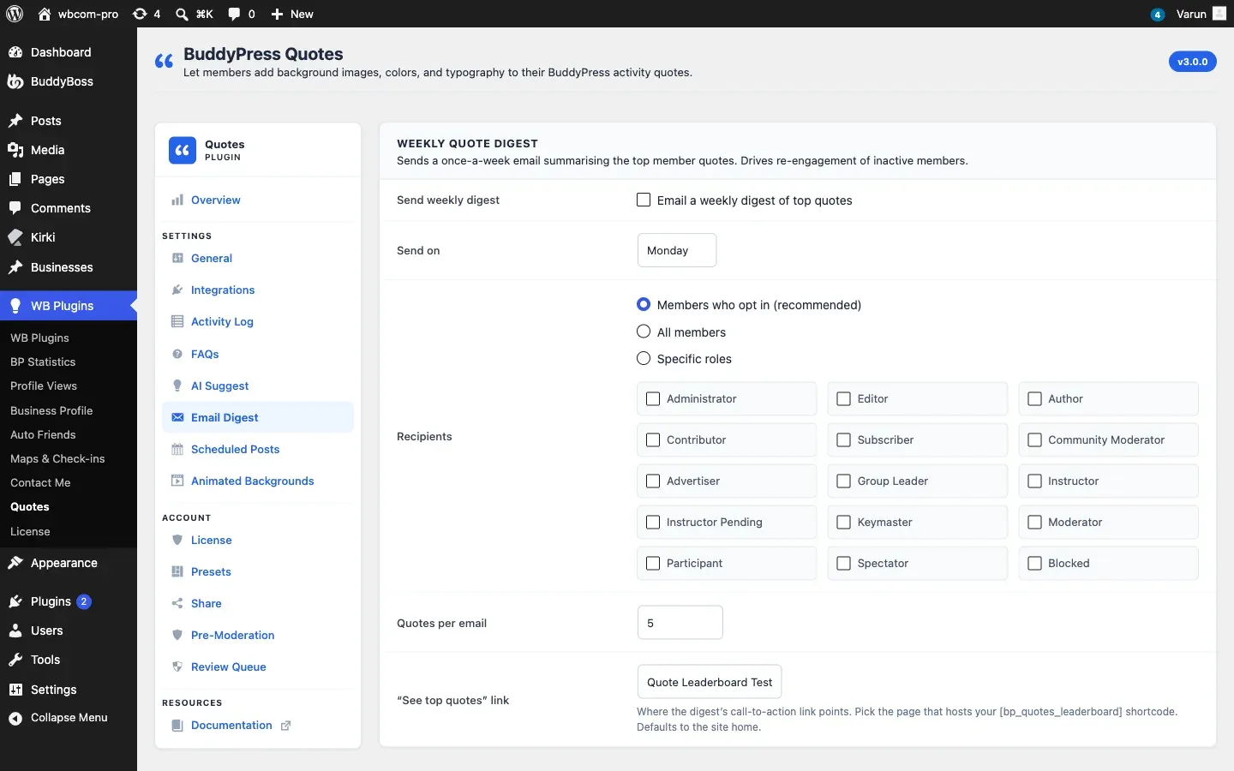This screenshot has width=1234, height=771.
Task: Open the Settings menu in sidebar
Action: click(69, 690)
